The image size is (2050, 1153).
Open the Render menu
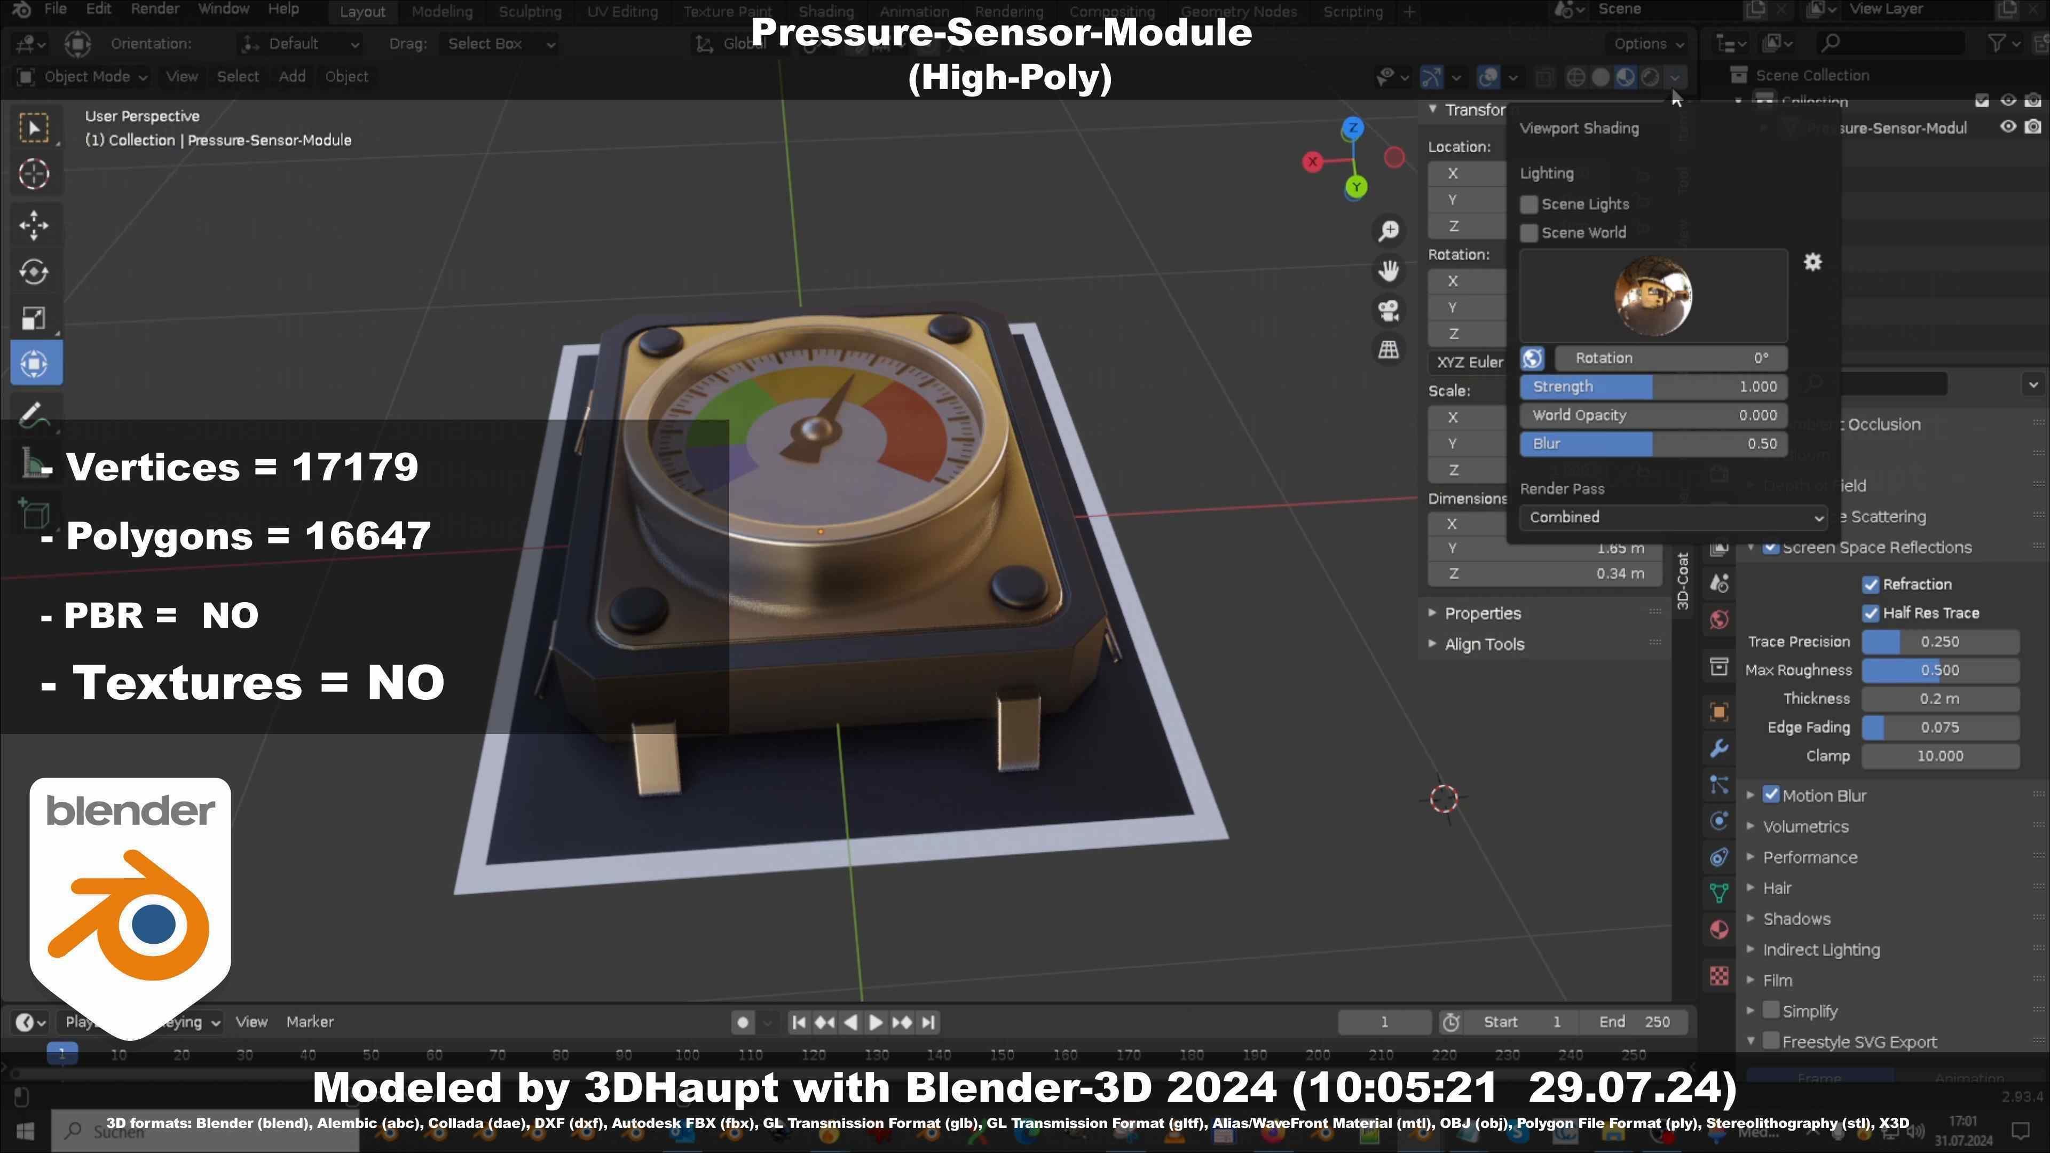click(155, 9)
